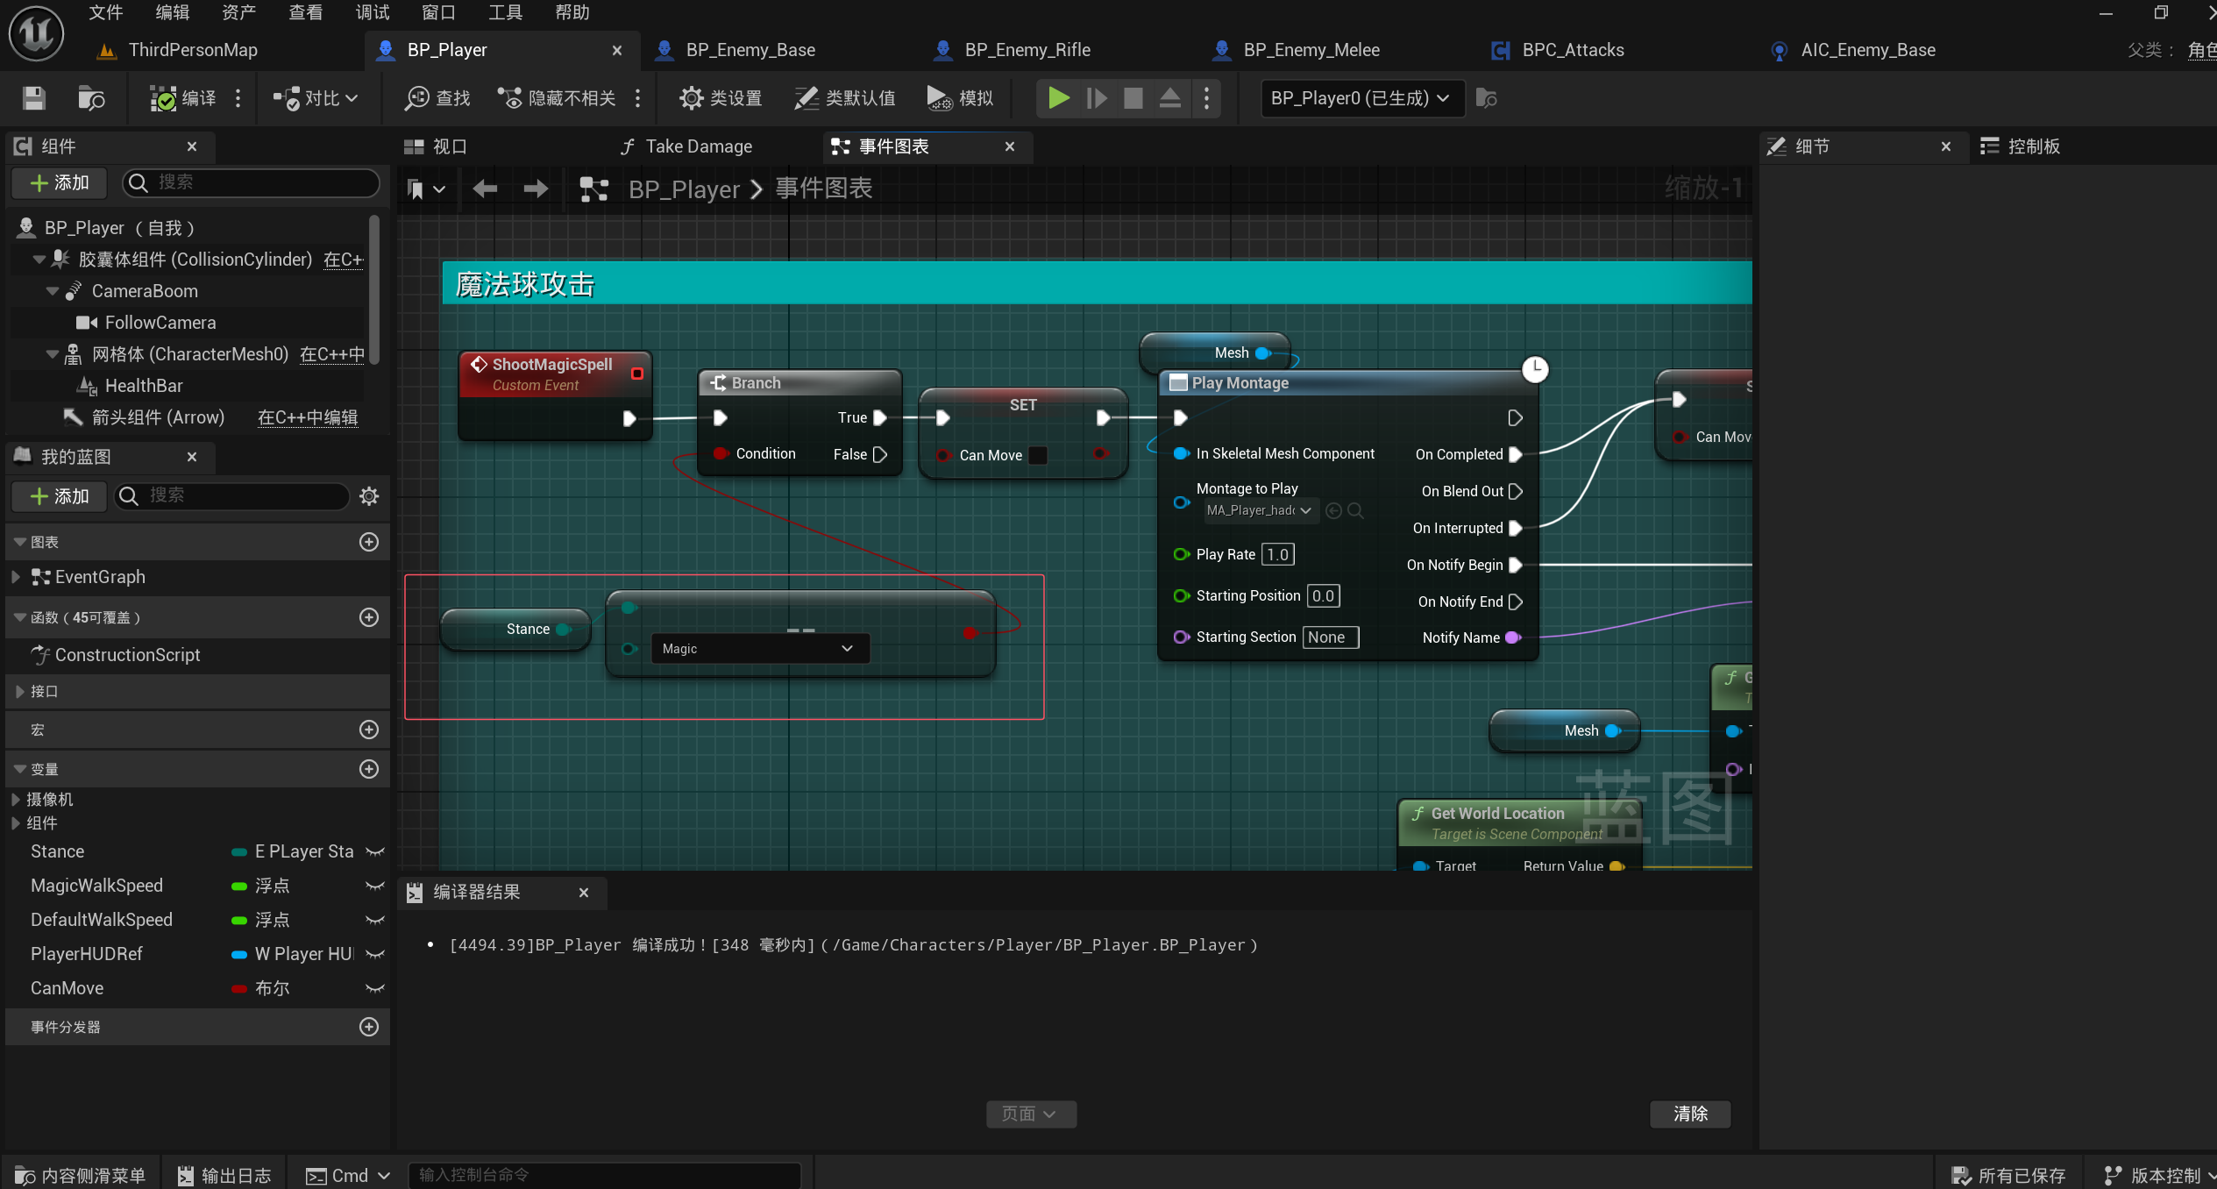This screenshot has width=2217, height=1189.
Task: Open 类默认值 class defaults
Action: pyautogui.click(x=845, y=98)
